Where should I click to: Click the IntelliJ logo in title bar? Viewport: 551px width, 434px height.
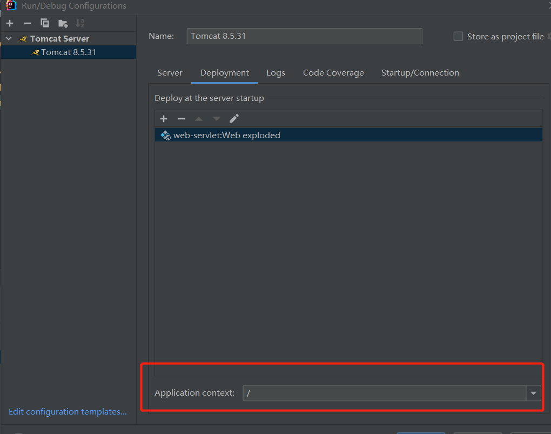click(11, 5)
